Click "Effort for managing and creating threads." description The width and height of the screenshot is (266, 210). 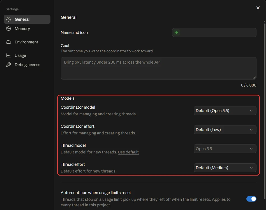click(98, 133)
